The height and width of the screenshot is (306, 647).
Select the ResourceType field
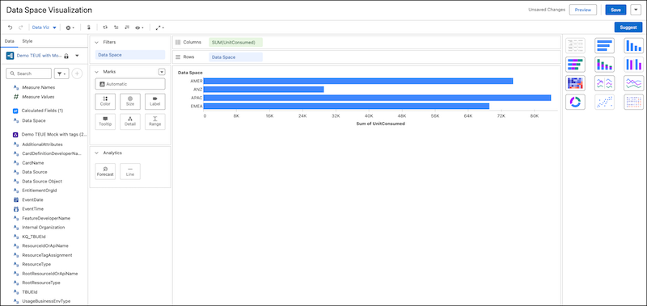click(36, 264)
